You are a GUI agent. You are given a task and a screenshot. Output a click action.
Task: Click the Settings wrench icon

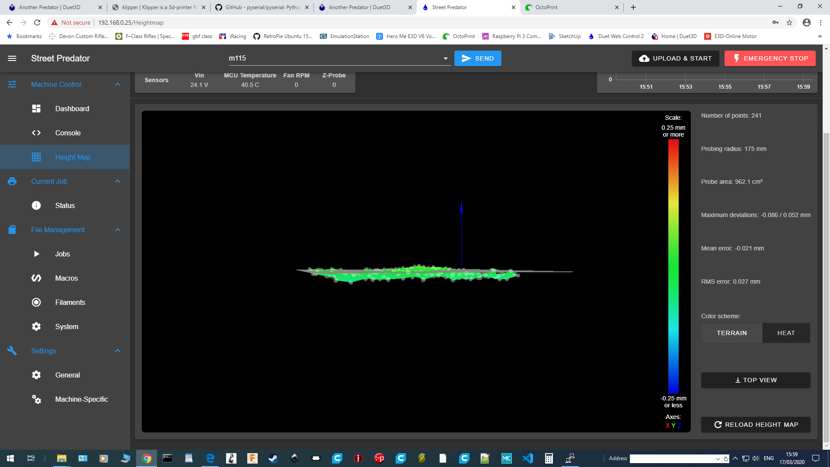(12, 351)
